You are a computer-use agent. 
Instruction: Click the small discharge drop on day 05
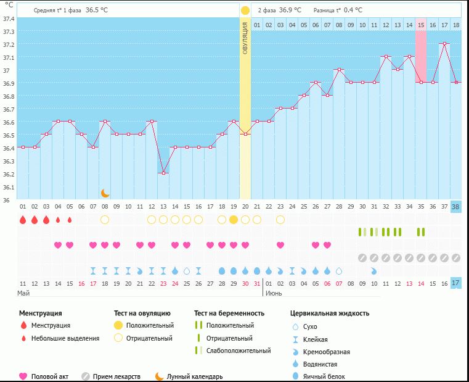point(70,220)
